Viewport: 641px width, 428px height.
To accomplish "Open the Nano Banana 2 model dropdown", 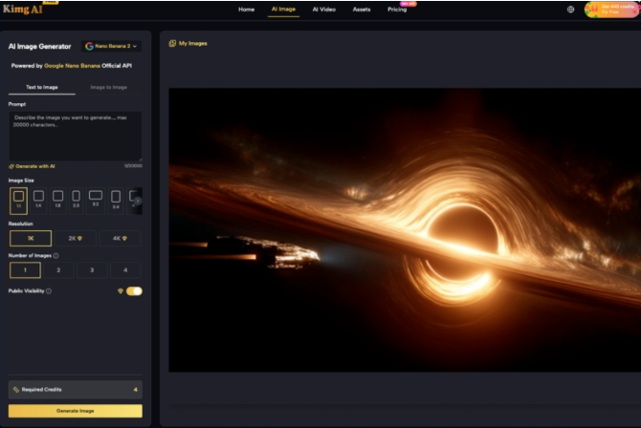I will [x=111, y=45].
